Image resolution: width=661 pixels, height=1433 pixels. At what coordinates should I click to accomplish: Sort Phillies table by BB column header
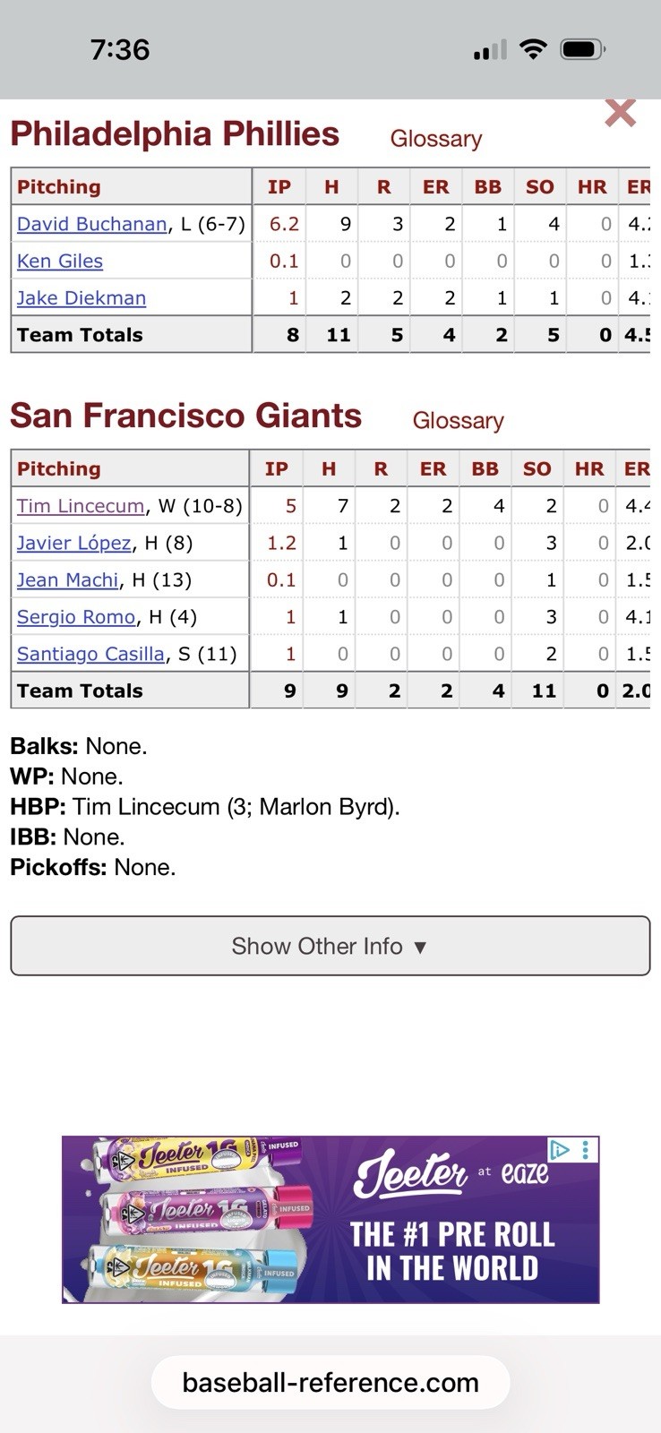coord(487,187)
